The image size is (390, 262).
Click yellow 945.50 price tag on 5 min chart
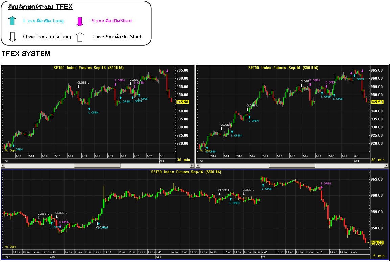click(x=377, y=243)
